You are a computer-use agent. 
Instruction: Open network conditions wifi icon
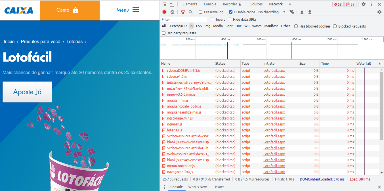pos(291,12)
